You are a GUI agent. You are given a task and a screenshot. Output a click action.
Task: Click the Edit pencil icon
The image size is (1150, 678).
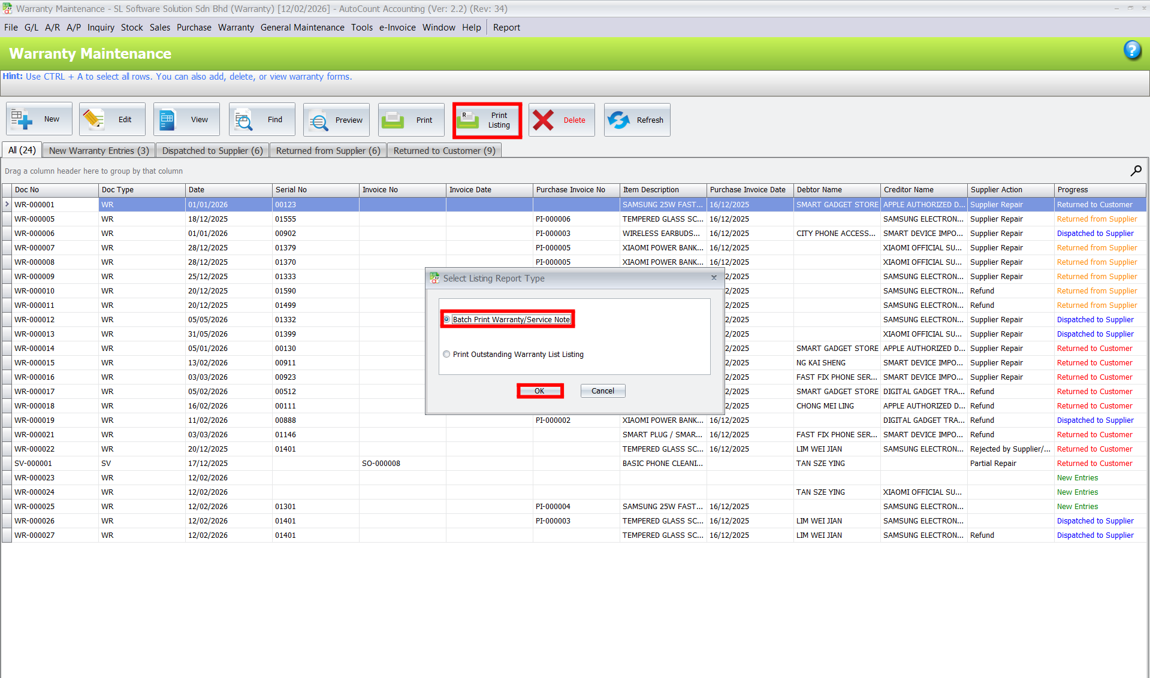[93, 120]
